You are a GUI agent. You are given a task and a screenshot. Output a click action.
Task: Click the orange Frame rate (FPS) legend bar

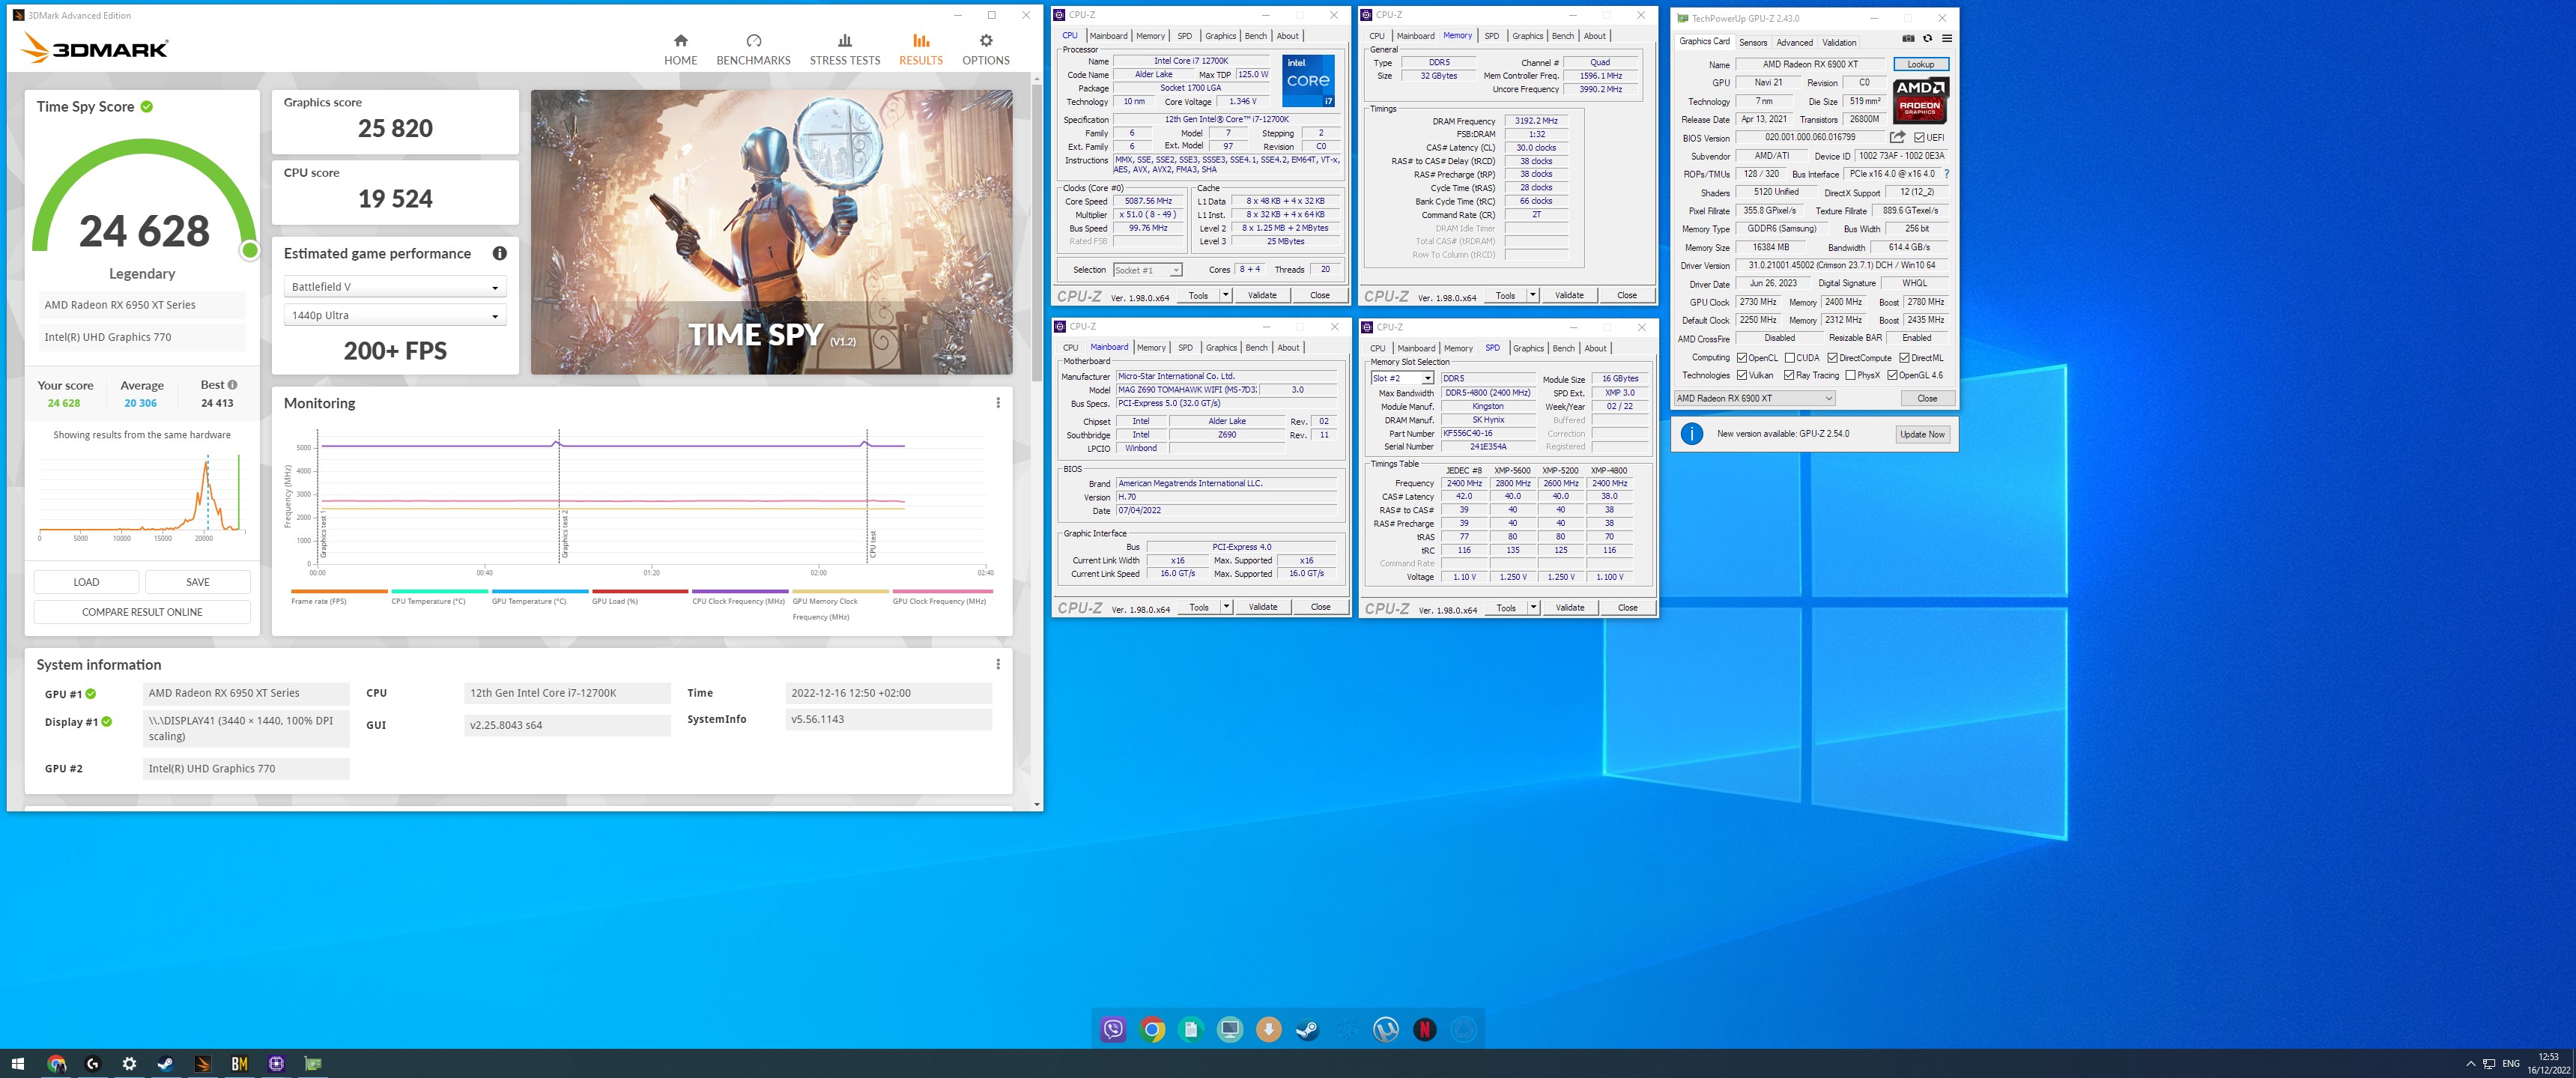click(x=339, y=591)
